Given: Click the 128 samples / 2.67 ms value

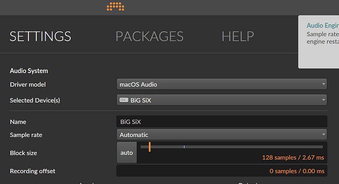Looking at the screenshot, I should coord(293,158).
